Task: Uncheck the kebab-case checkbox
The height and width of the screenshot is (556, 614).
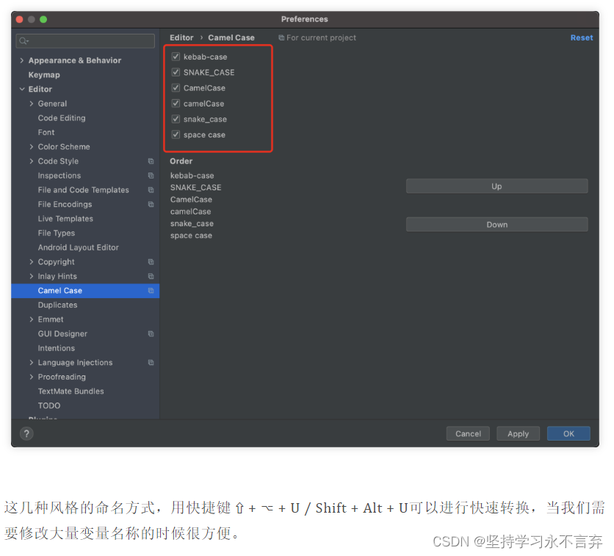Action: [x=176, y=57]
